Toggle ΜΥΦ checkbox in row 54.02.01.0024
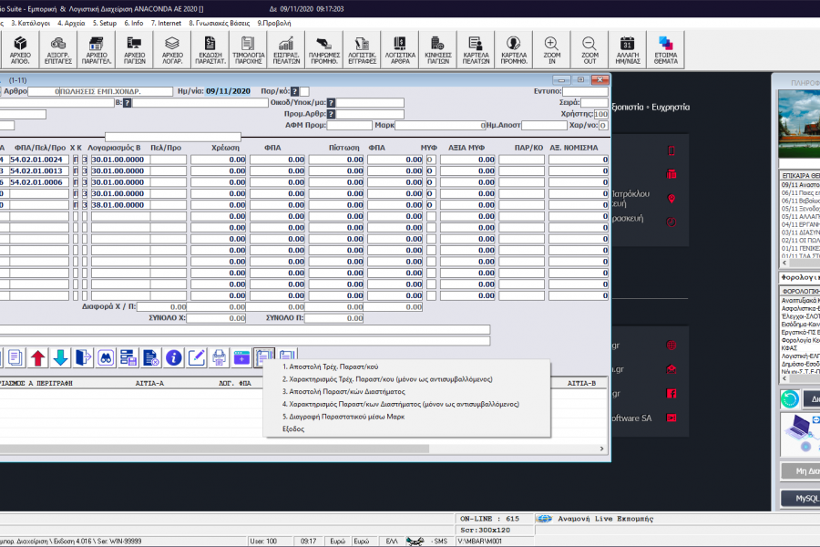The width and height of the screenshot is (820, 547). (x=431, y=160)
